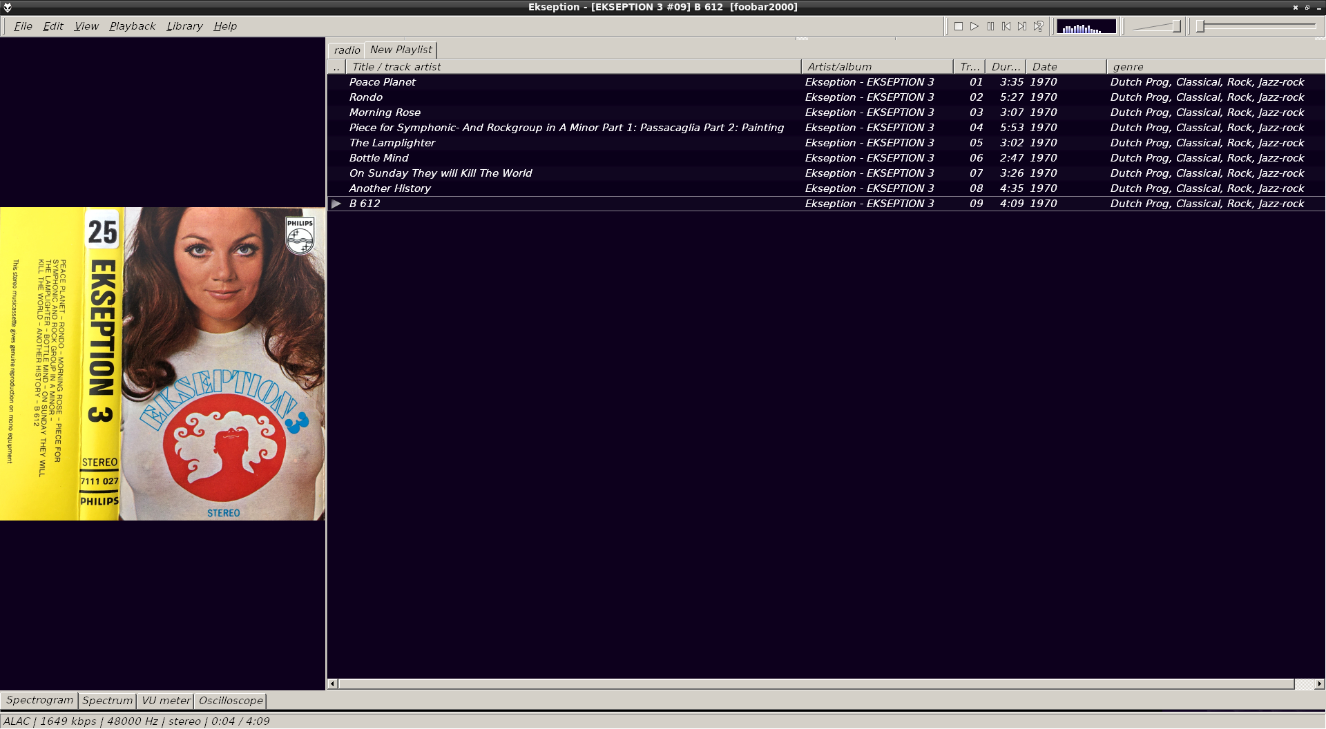This screenshot has height=729, width=1326.
Task: Select the New Playlist tab
Action: click(401, 50)
